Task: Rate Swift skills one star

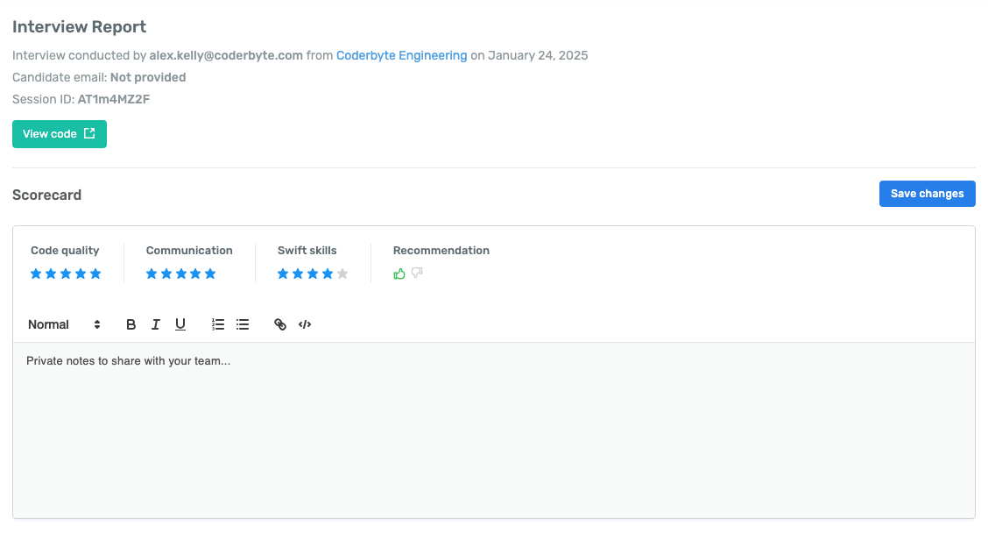Action: [283, 274]
